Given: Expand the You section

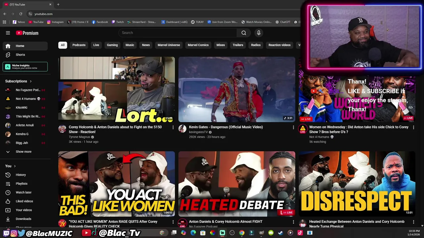Looking at the screenshot, I should point(11,166).
